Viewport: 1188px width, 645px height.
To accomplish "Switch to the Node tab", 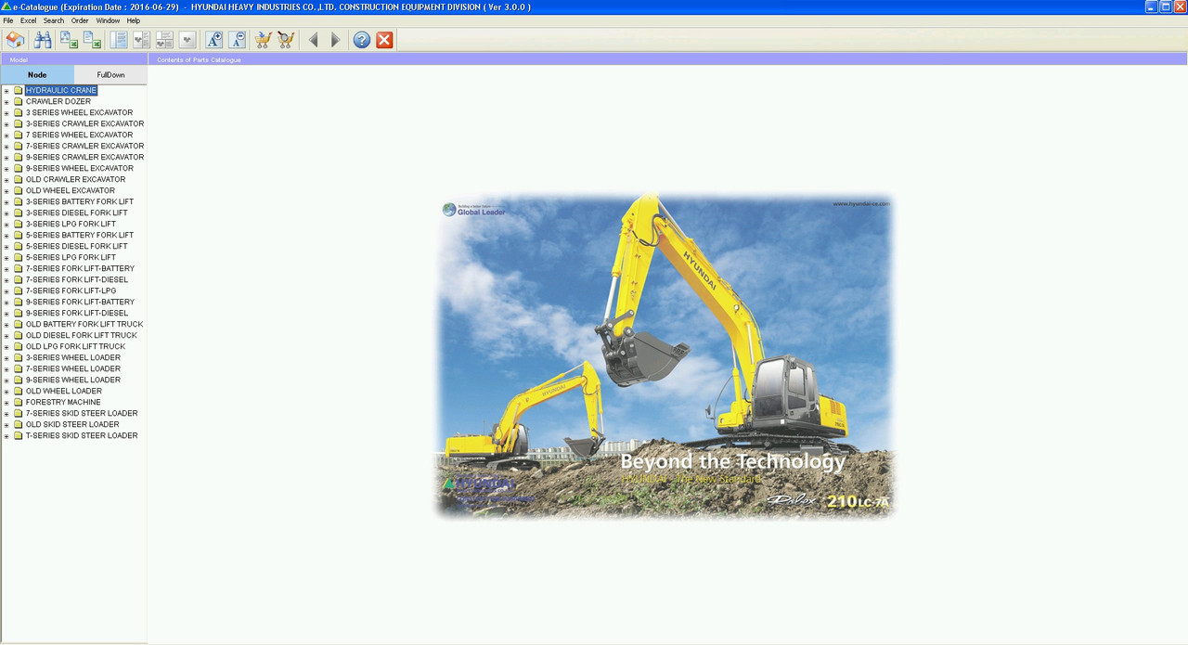I will (x=37, y=75).
